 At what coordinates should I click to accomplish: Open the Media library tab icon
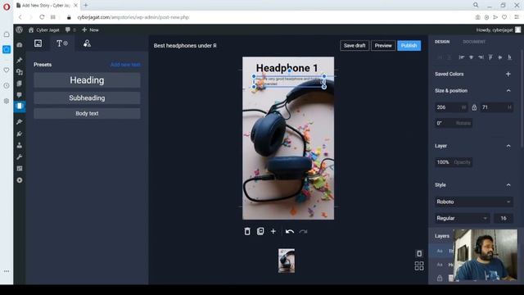(38, 43)
